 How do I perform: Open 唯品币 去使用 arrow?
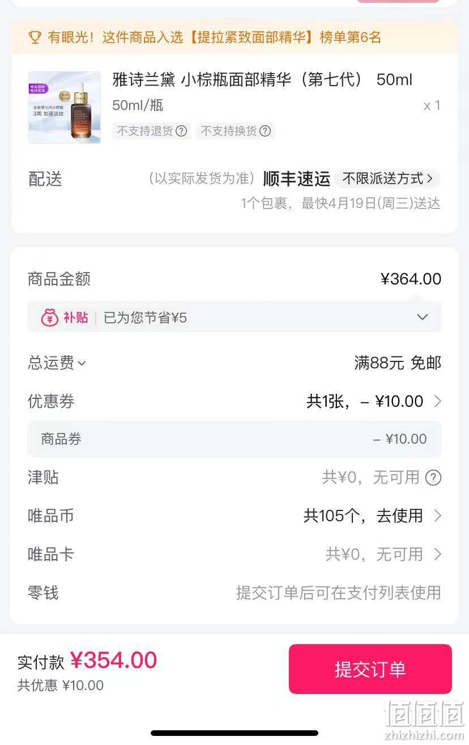tap(437, 516)
